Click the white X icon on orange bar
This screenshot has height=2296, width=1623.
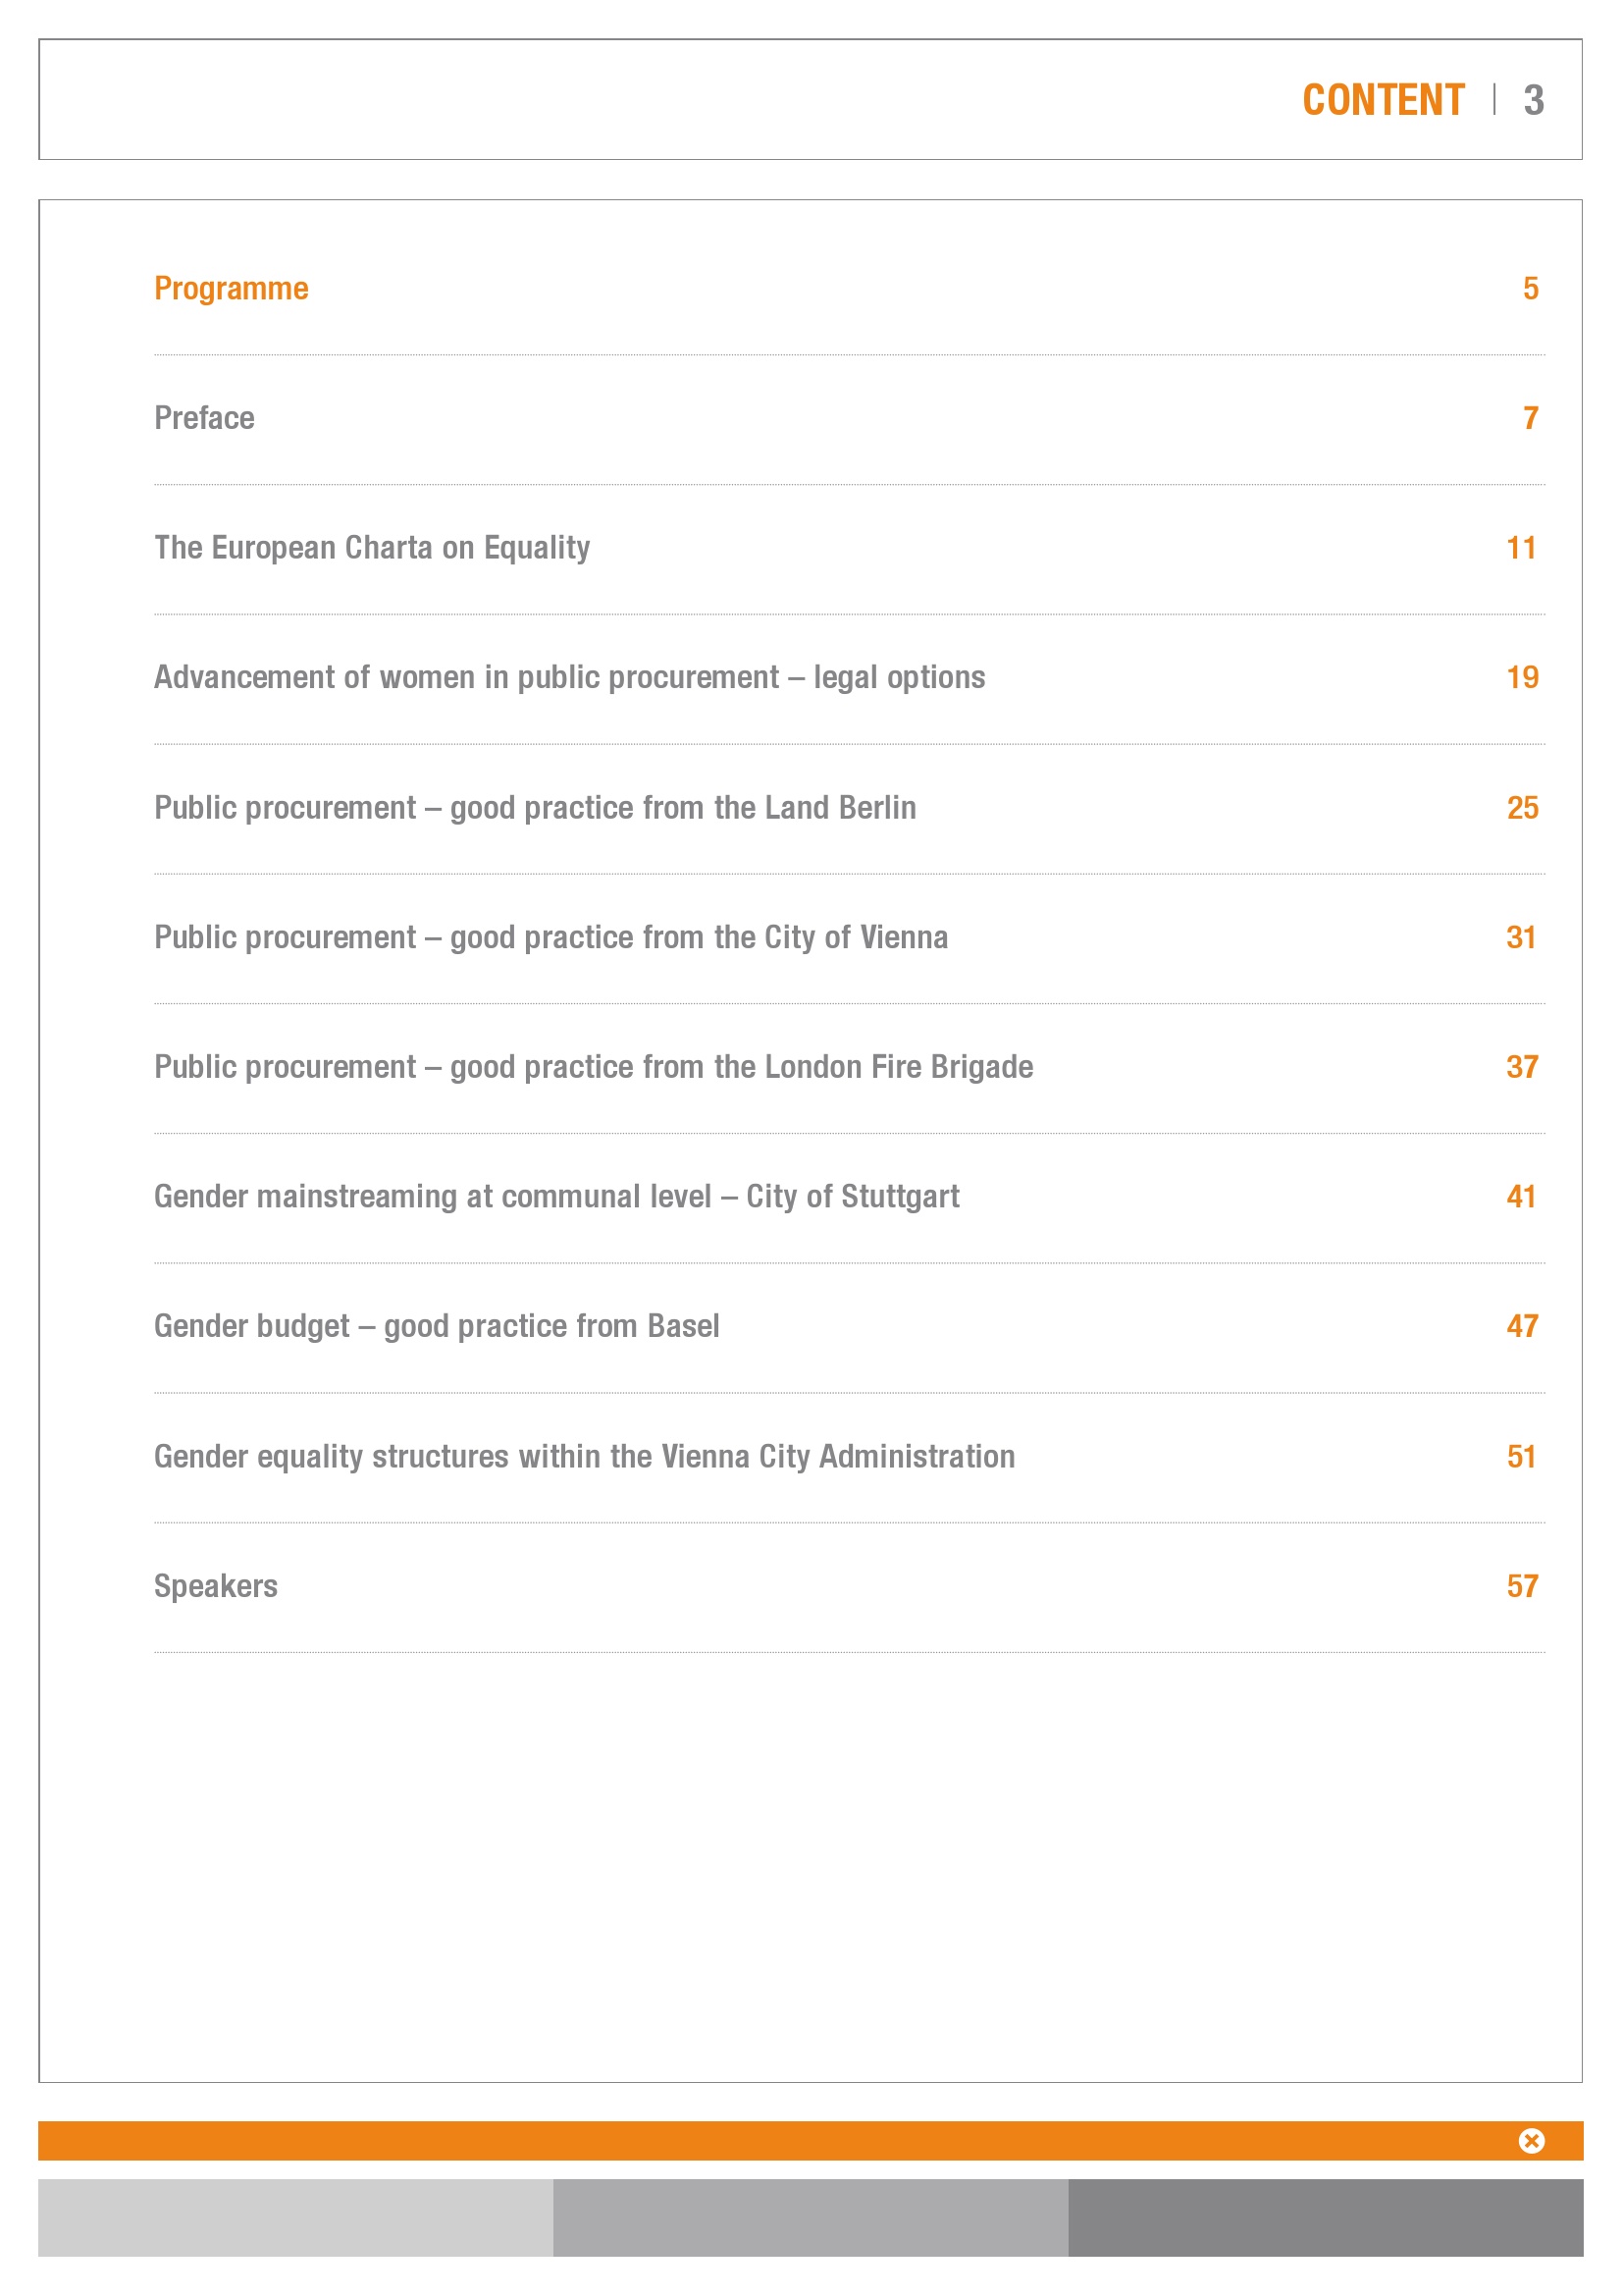[1531, 2140]
